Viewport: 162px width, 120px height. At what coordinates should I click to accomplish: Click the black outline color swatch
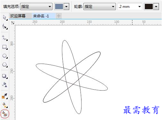tap(149, 7)
